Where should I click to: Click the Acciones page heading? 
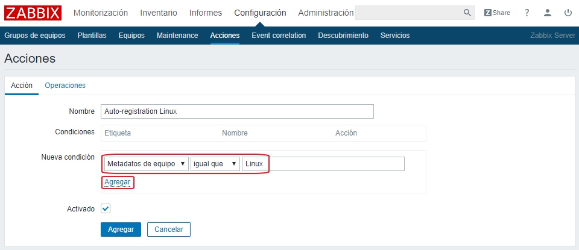point(30,58)
